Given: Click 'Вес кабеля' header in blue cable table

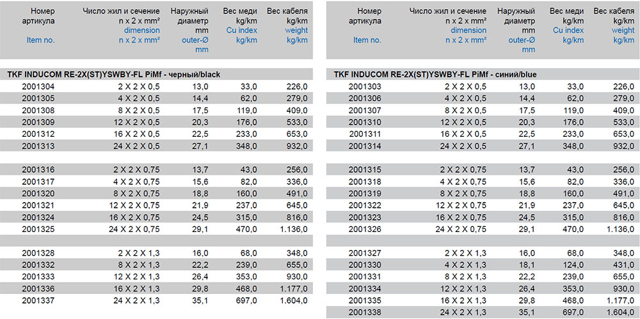Looking at the screenshot, I should point(614,11).
